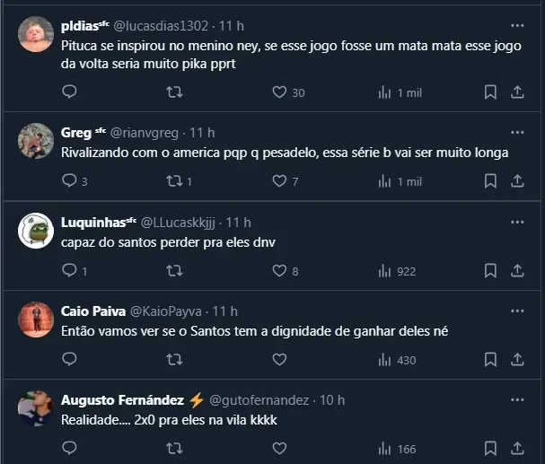Open more options on pldias's tweet
545x464 pixels.
[x=517, y=26]
